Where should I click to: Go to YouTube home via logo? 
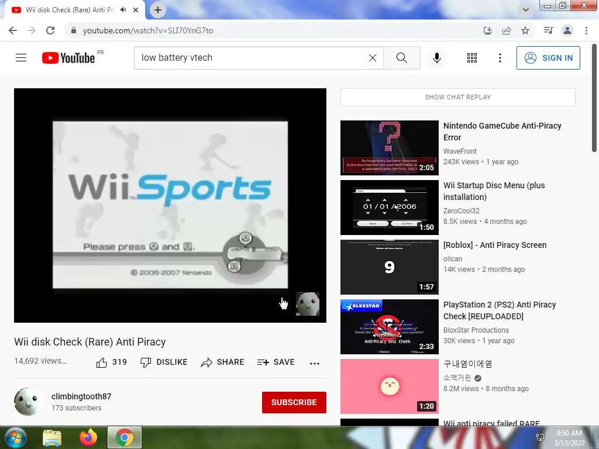[68, 58]
